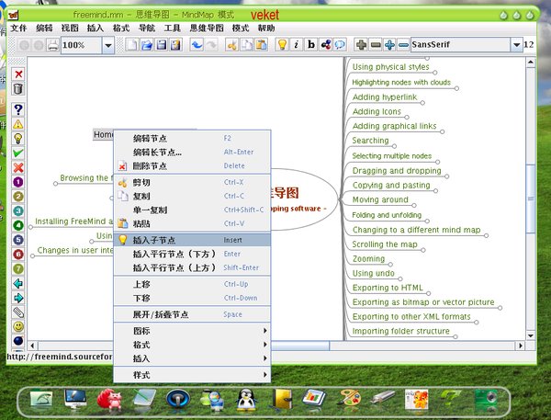Add the priority 4 green circle icon
Image resolution: width=551 pixels, height=420 pixels.
pyautogui.click(x=18, y=225)
